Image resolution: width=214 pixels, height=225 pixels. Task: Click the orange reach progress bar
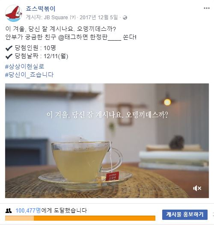pos(95,218)
